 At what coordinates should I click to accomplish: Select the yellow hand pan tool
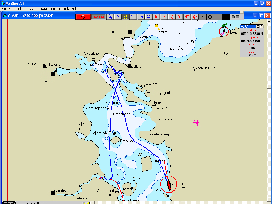pos(125,17)
